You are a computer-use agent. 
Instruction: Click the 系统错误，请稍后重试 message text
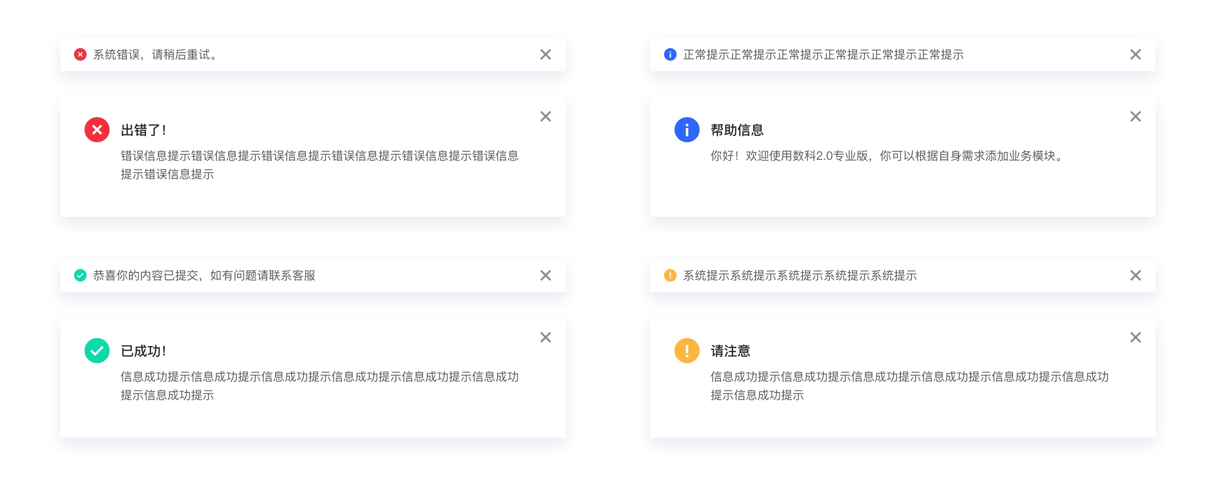point(155,55)
